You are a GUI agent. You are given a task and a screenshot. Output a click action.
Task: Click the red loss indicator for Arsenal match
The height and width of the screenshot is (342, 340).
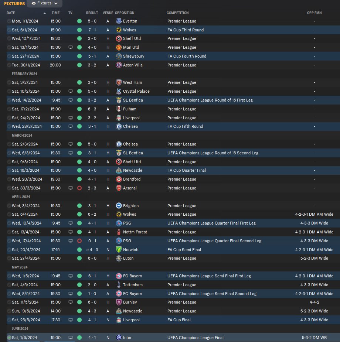(79, 188)
